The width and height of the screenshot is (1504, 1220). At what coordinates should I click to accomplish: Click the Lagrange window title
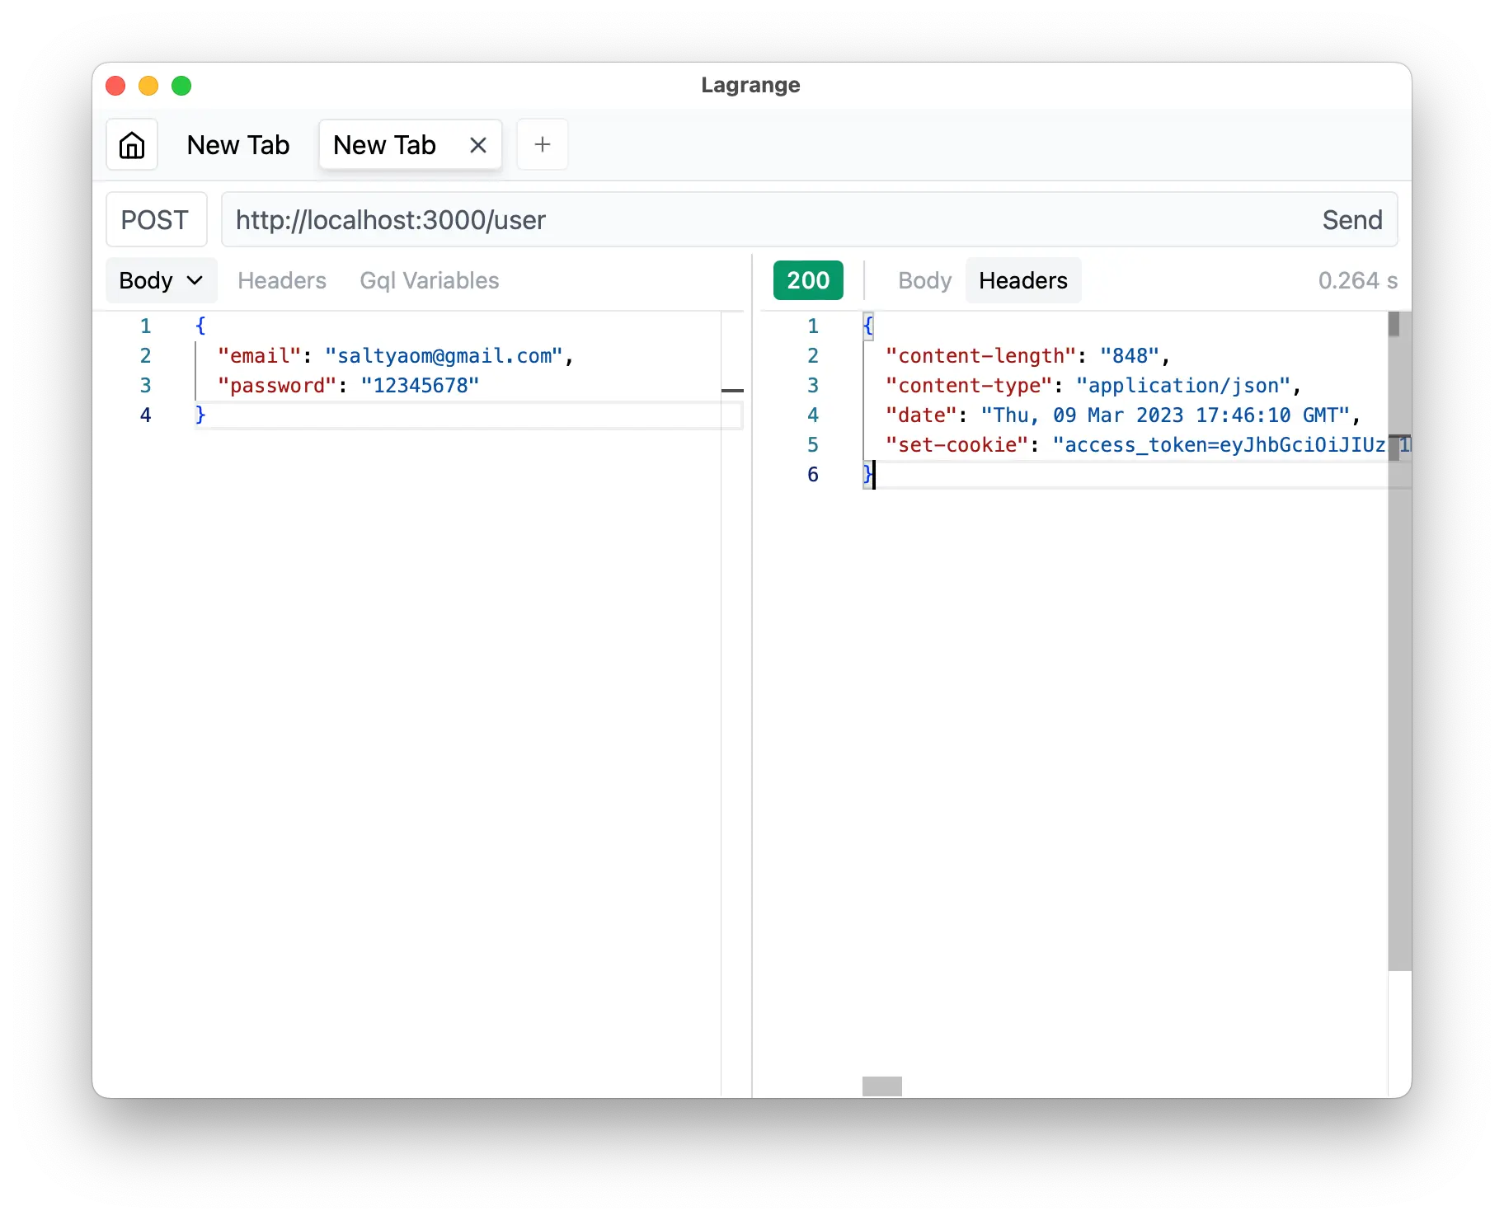pos(750,86)
